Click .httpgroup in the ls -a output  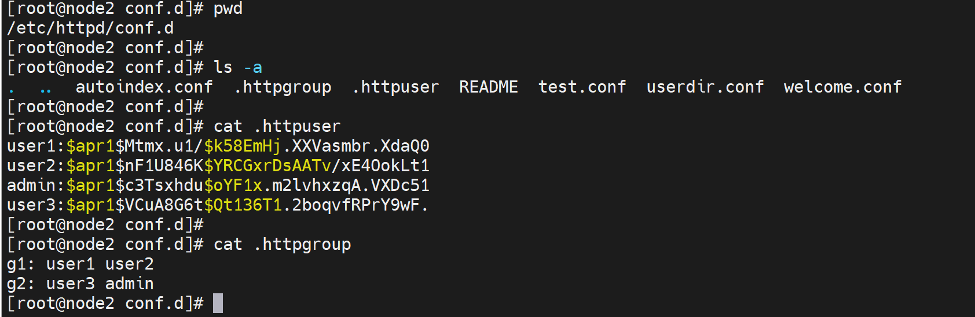pyautogui.click(x=283, y=87)
